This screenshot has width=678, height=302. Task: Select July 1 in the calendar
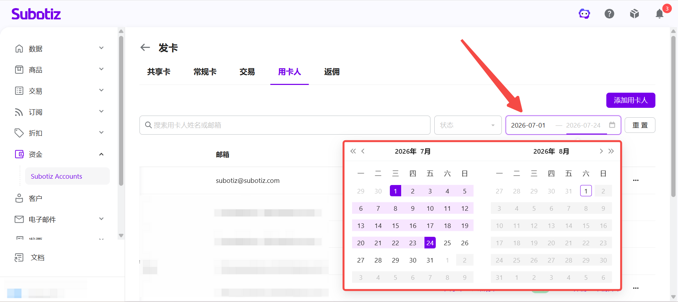[395, 191]
